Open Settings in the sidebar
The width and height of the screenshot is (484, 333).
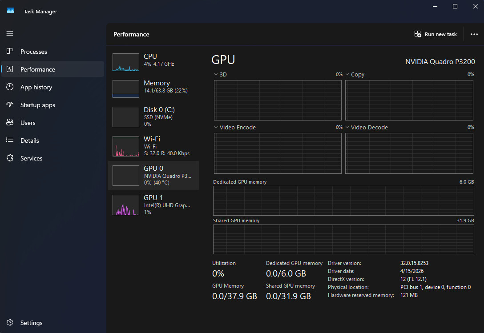pos(53,323)
